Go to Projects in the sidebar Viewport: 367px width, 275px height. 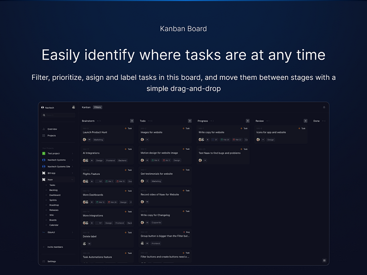point(52,136)
